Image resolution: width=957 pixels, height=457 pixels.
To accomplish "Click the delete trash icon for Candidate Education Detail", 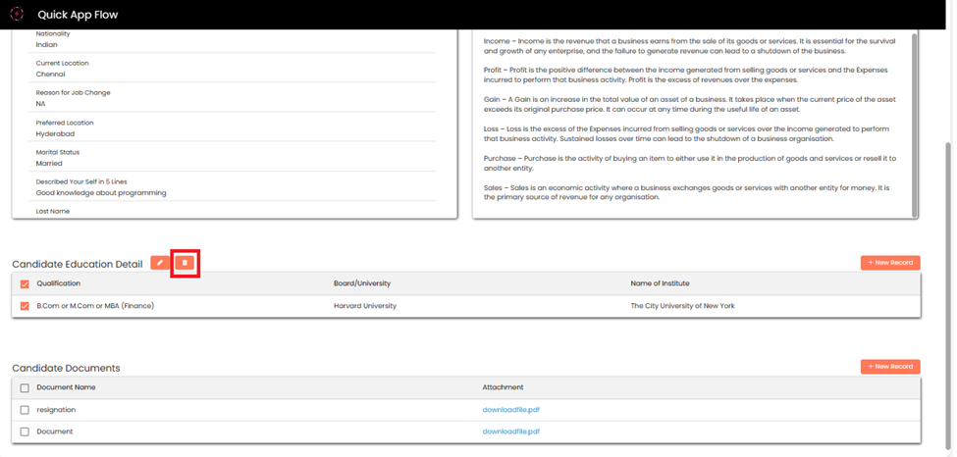I will (x=185, y=263).
